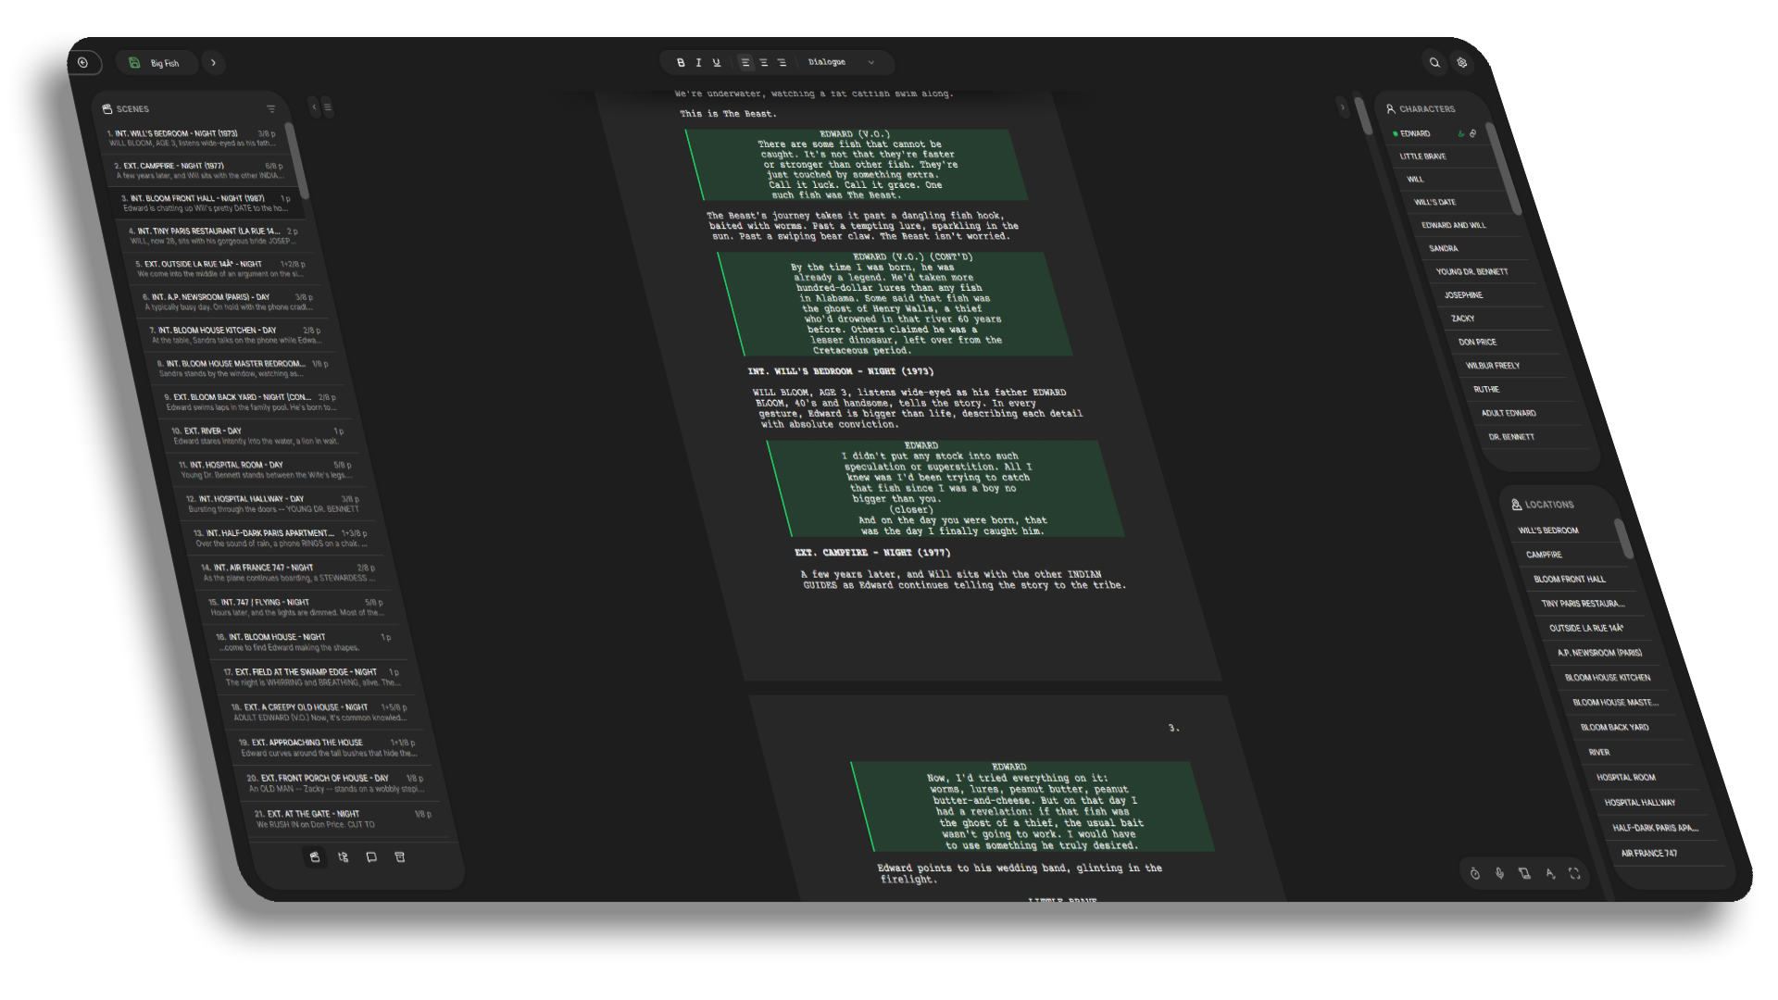Click the timer icon in bottom-right toolbar
The width and height of the screenshot is (1778, 1000).
coord(1475,873)
